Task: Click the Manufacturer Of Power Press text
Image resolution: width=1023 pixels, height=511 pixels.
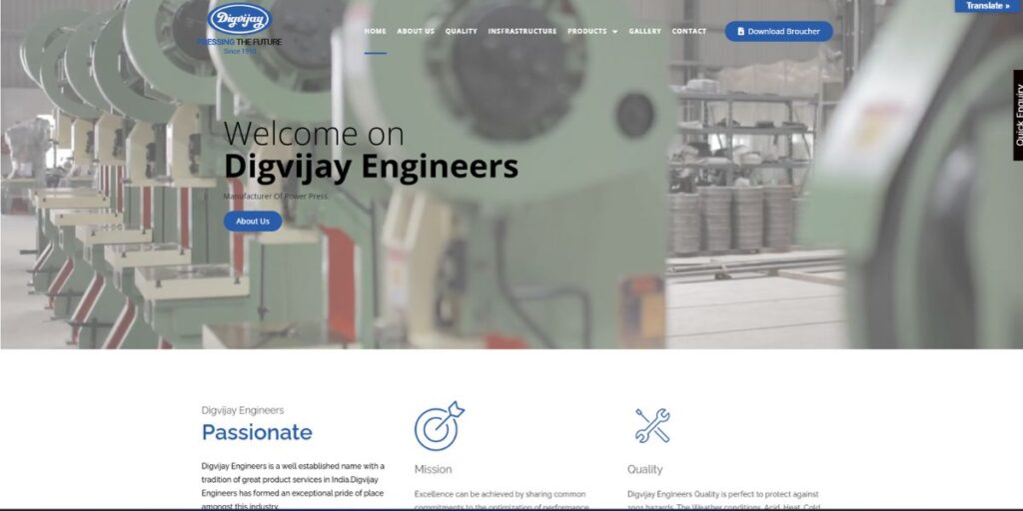Action: pos(276,197)
